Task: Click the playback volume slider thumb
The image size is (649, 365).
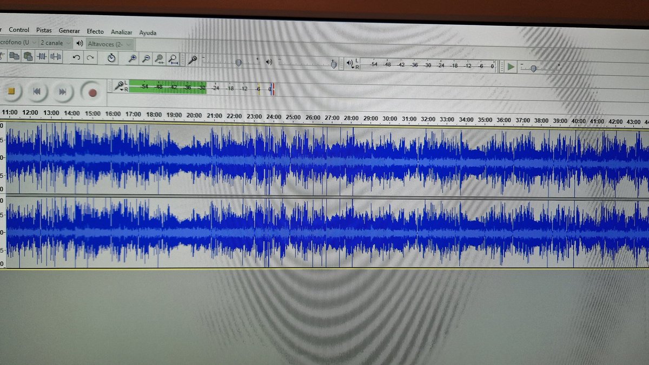Action: [x=334, y=65]
